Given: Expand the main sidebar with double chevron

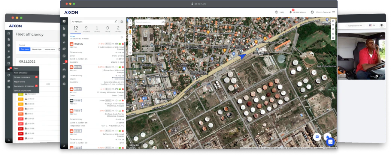Looking at the screenshot, I should tap(64, 146).
